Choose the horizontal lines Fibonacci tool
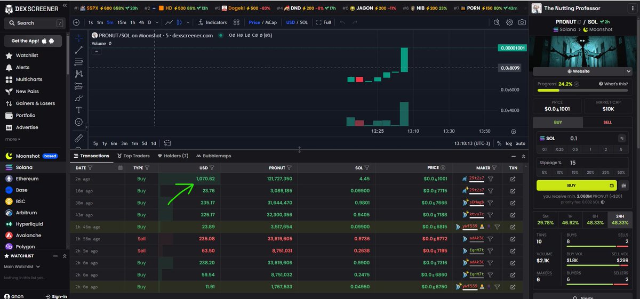The width and height of the screenshot is (640, 299). [79, 62]
